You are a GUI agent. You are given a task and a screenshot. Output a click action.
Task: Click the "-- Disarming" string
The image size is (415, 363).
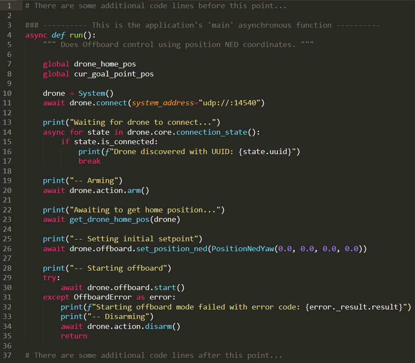(119, 316)
